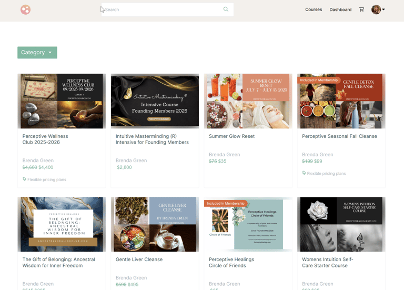Open The Gift of Belonging thumbnail
This screenshot has height=290, width=404.
[62, 224]
